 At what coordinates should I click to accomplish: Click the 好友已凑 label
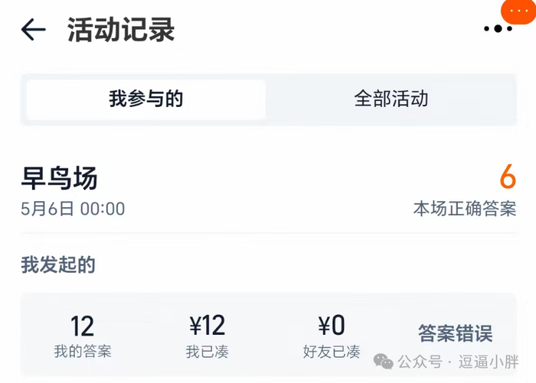[332, 352]
